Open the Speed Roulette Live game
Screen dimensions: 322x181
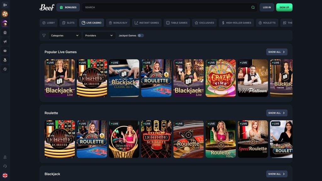253,139
